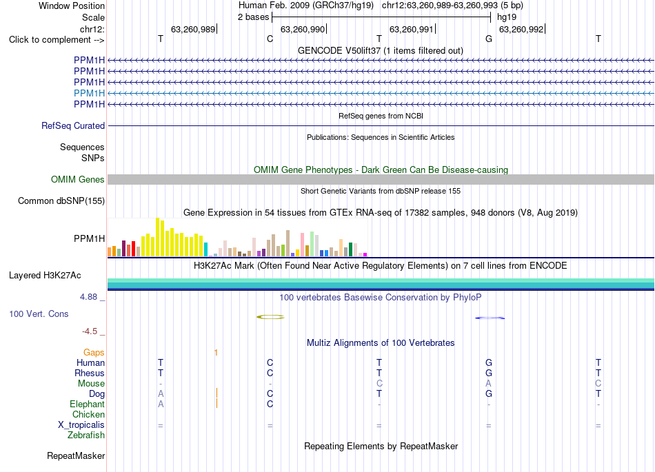The width and height of the screenshot is (655, 472).
Task: Click the Zebrafish species label
Action: point(86,435)
